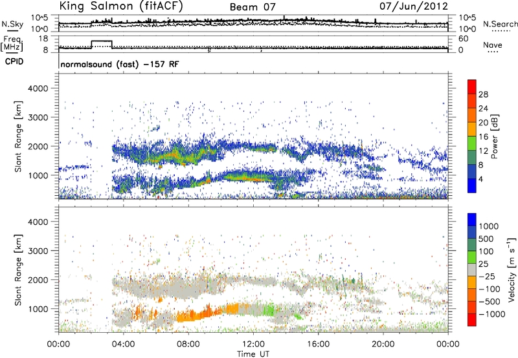Click the '2000' tick on the velocity panel
518x358 pixels.
(x=38, y=280)
